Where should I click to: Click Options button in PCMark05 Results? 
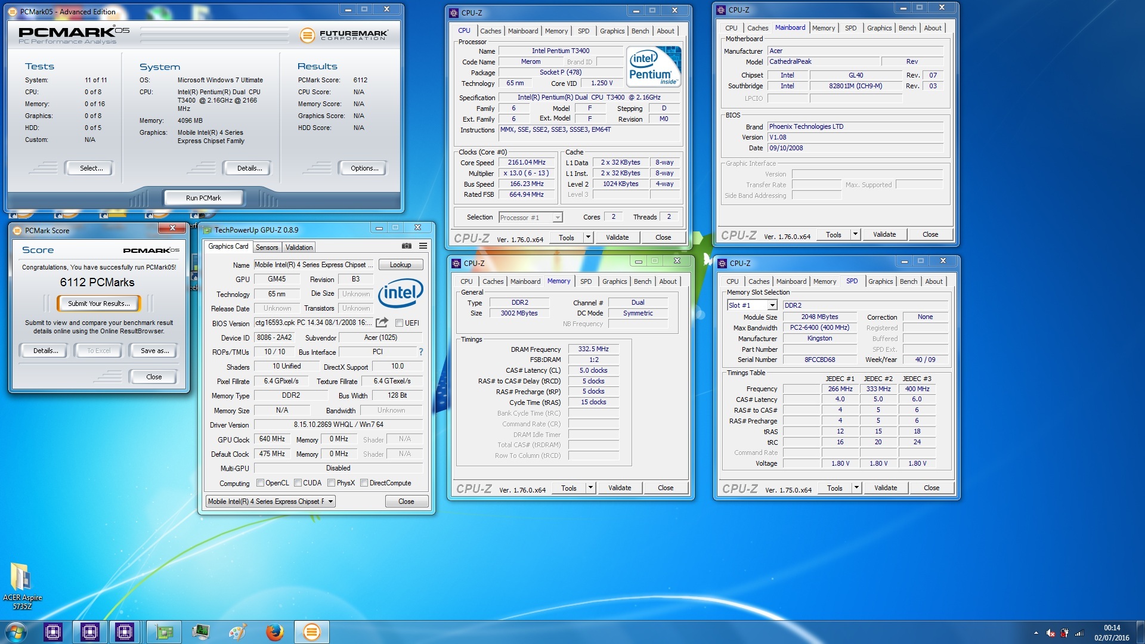pyautogui.click(x=364, y=168)
